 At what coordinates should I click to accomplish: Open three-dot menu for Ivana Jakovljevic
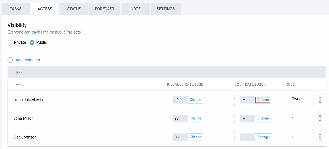[x=320, y=100]
